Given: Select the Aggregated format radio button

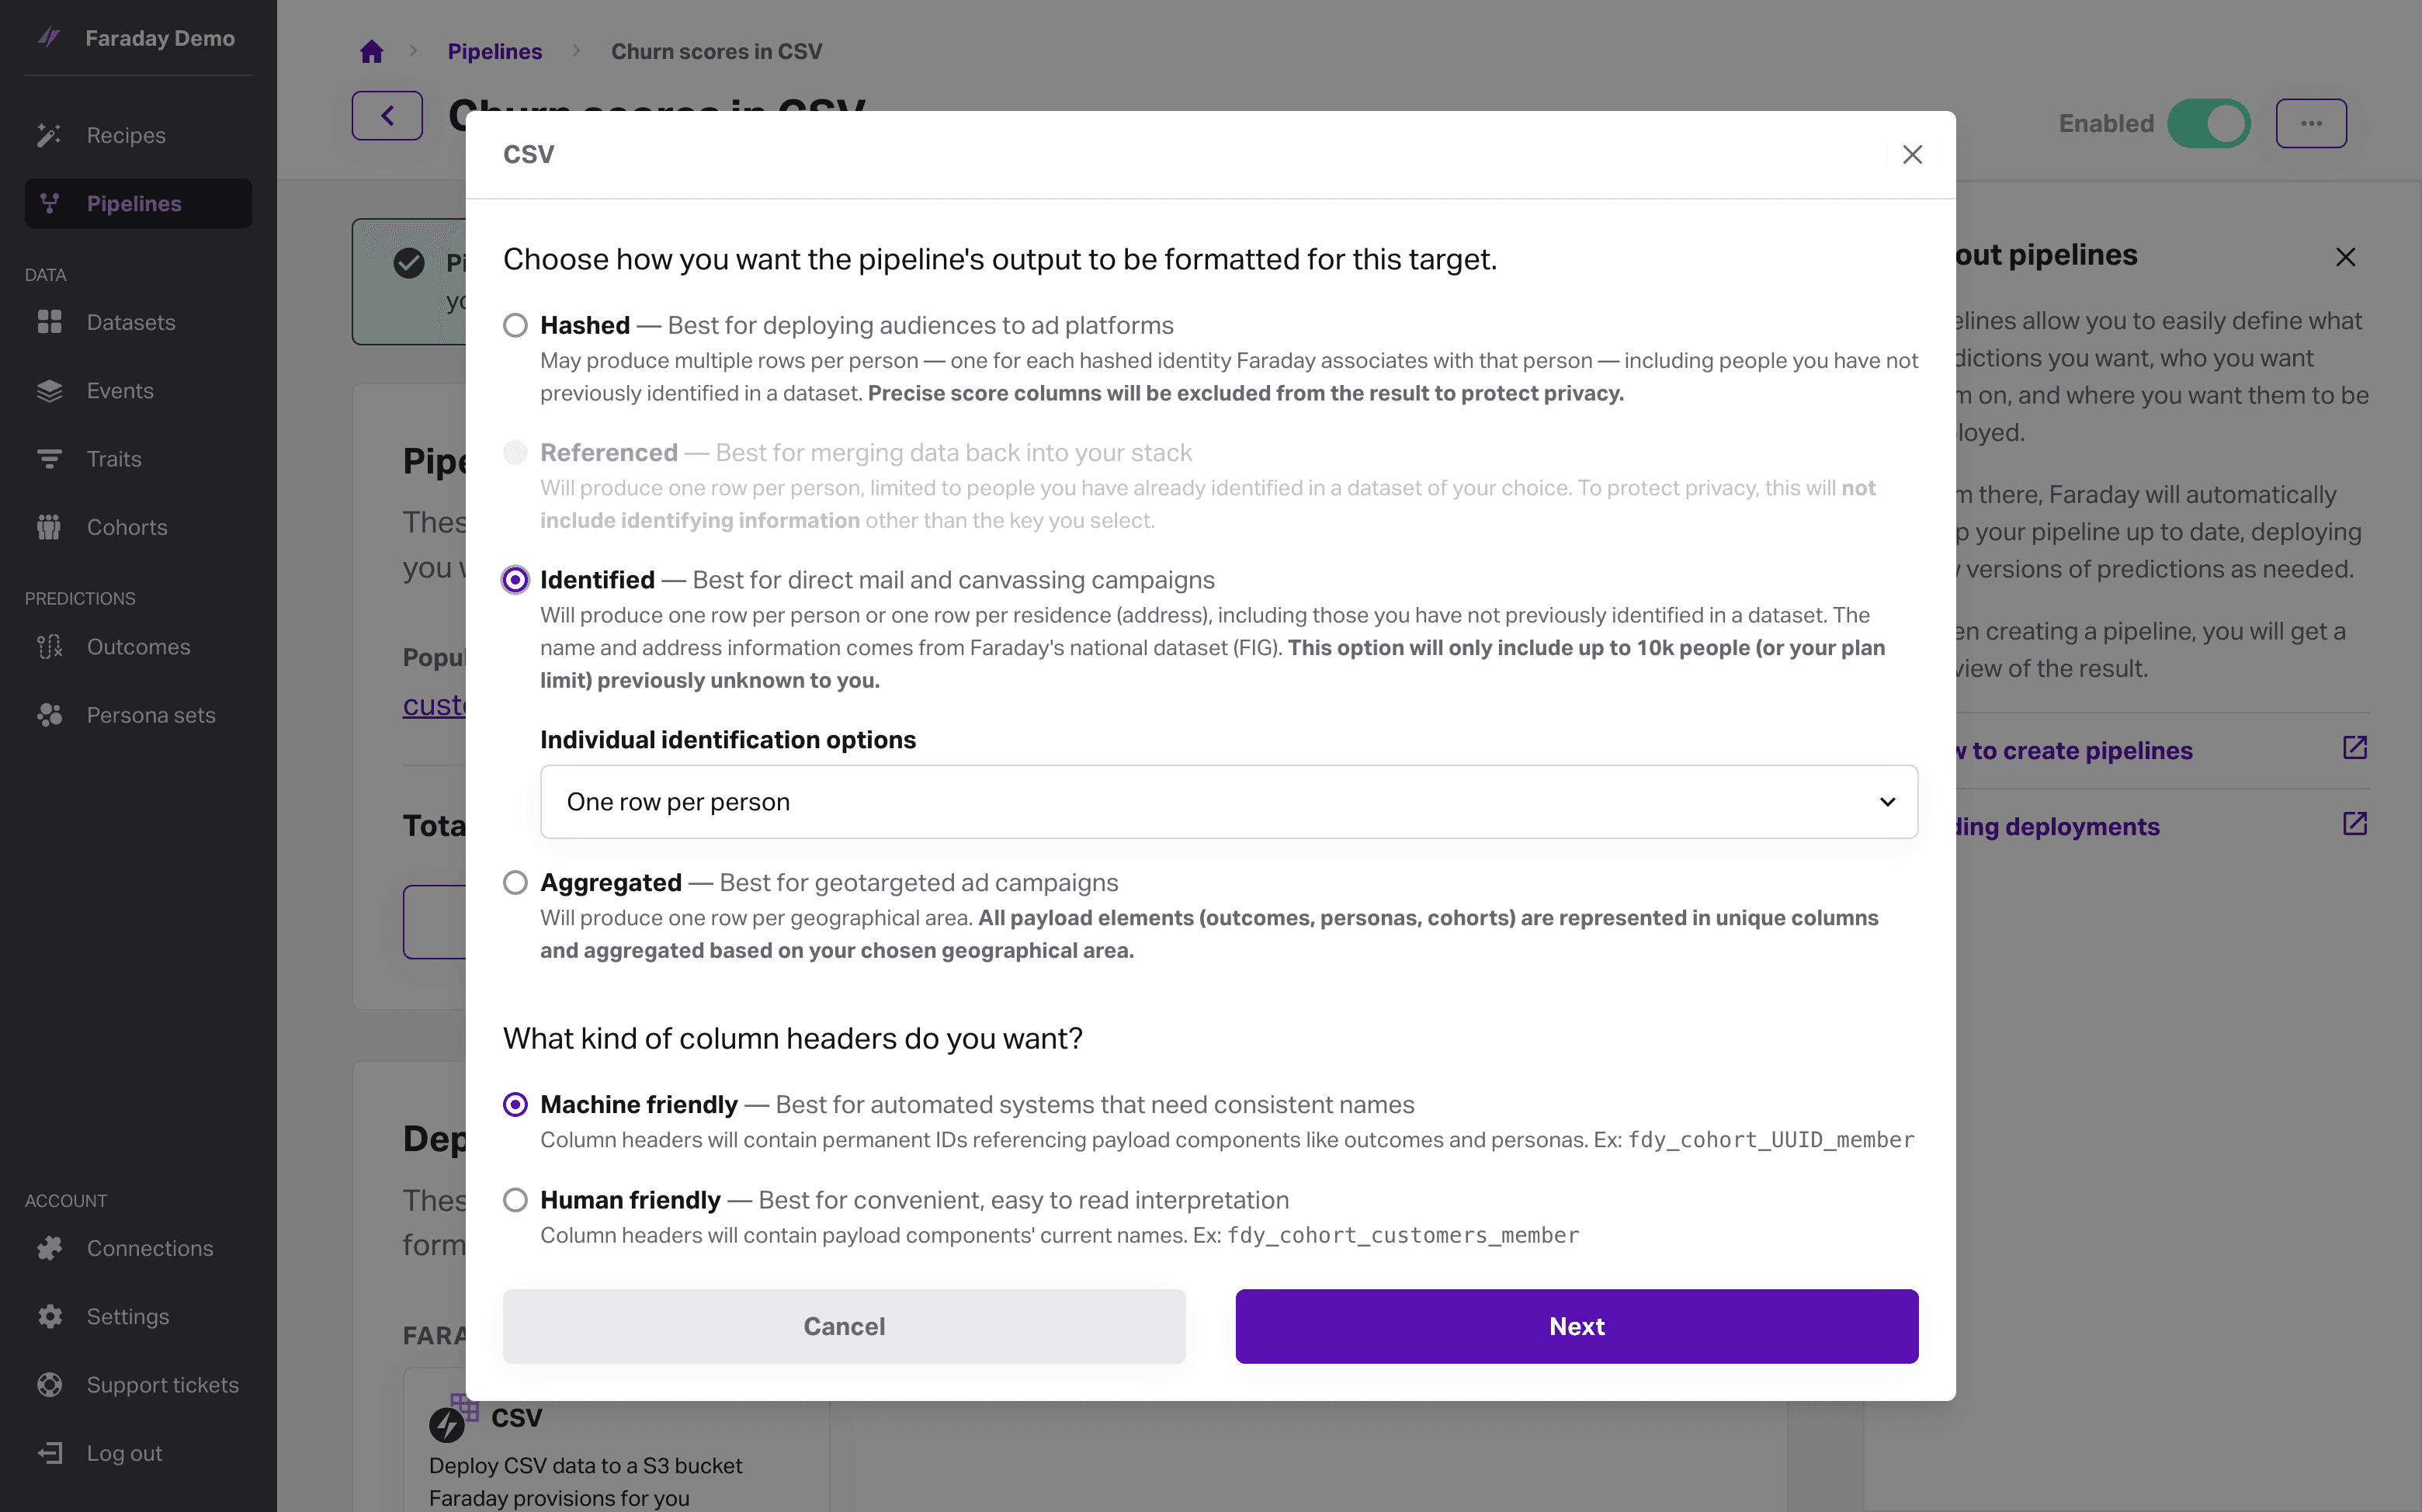Looking at the screenshot, I should (515, 883).
